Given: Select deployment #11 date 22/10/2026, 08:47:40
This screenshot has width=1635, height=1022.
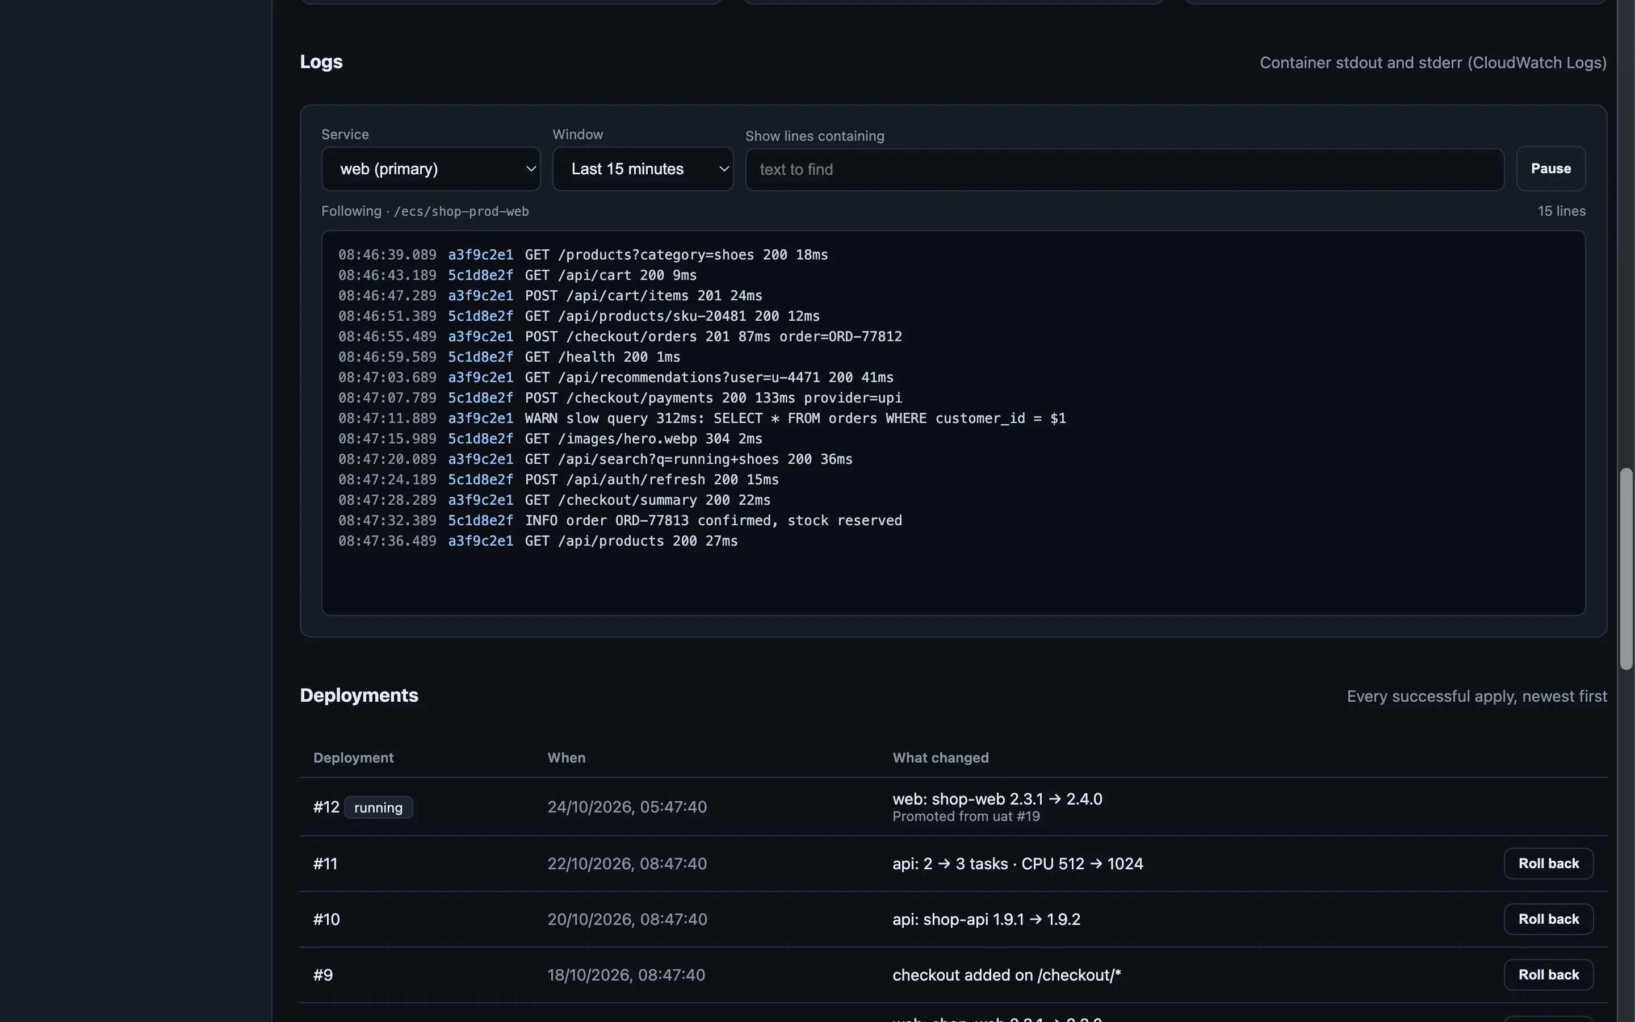Looking at the screenshot, I should click(627, 864).
